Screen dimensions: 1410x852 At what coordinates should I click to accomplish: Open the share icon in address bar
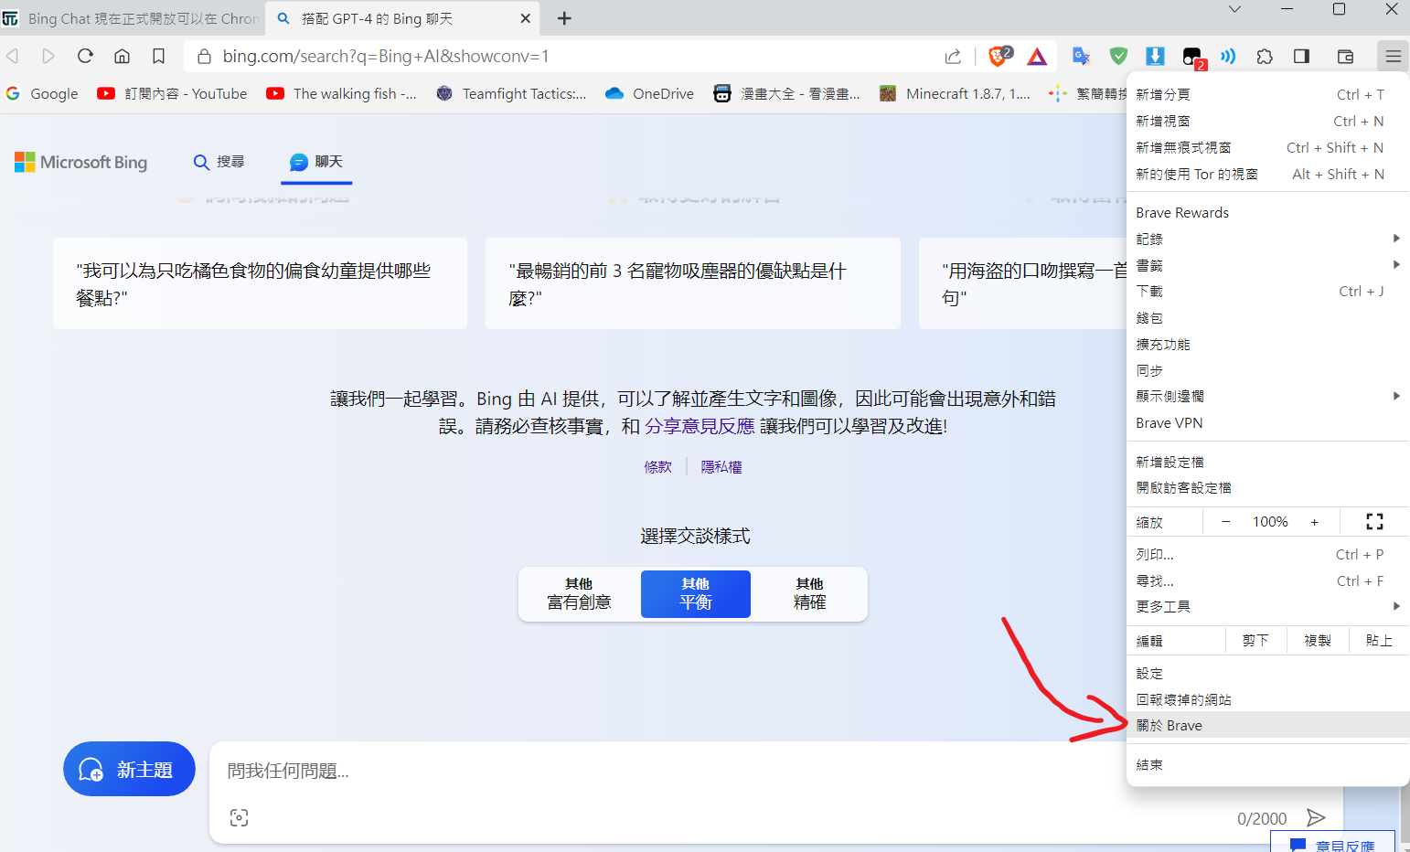tap(953, 57)
